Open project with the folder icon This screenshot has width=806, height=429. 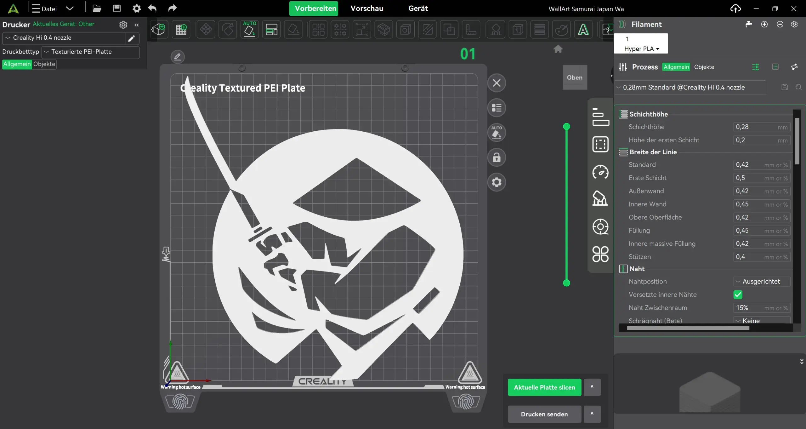97,9
